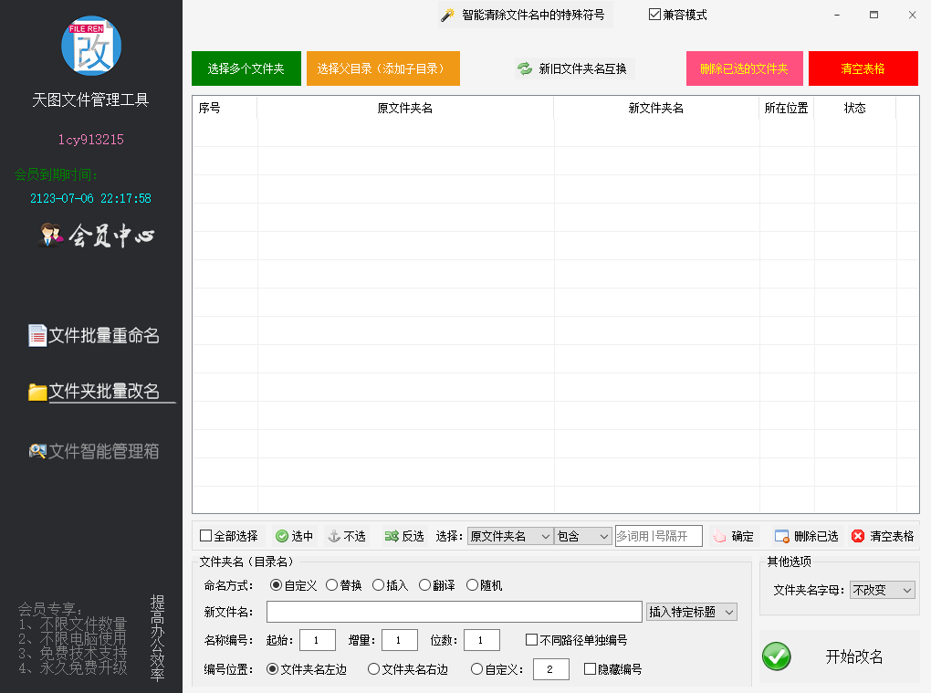Click the 删除已选 delete icon
Image resolution: width=931 pixels, height=693 pixels.
pyautogui.click(x=781, y=537)
